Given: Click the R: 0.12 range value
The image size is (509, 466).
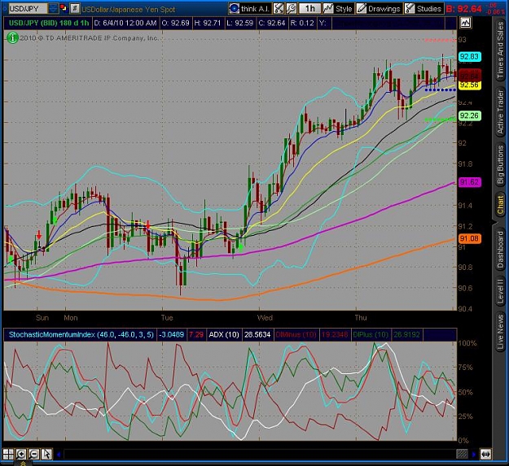Looking at the screenshot, I should pos(302,23).
